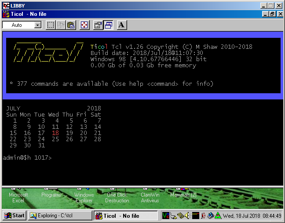
Task: Open the VNC icon in LIBBY title bar
Action: (6, 6)
